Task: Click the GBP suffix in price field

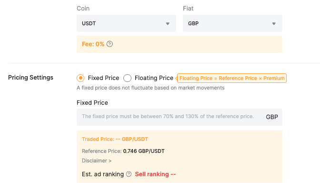Action: (x=272, y=117)
